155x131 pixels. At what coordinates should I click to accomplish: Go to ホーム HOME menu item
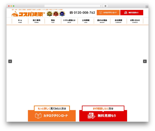tap(20, 21)
